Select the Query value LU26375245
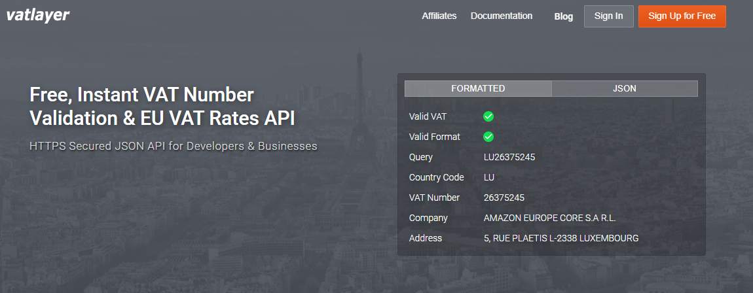The height and width of the screenshot is (293, 753). 509,157
